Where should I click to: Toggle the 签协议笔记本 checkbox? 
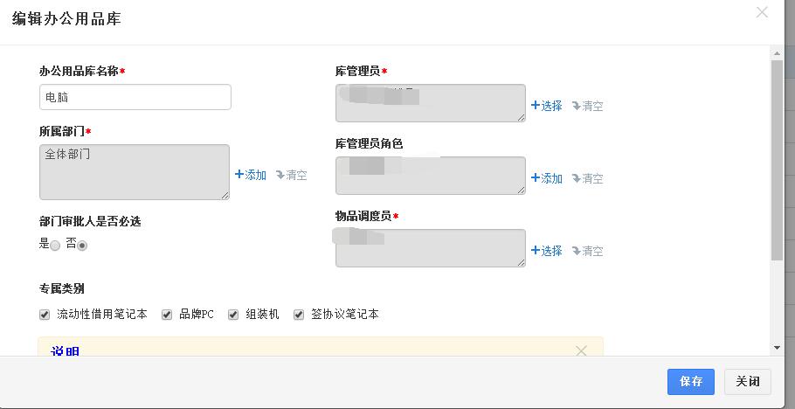pyautogui.click(x=299, y=315)
